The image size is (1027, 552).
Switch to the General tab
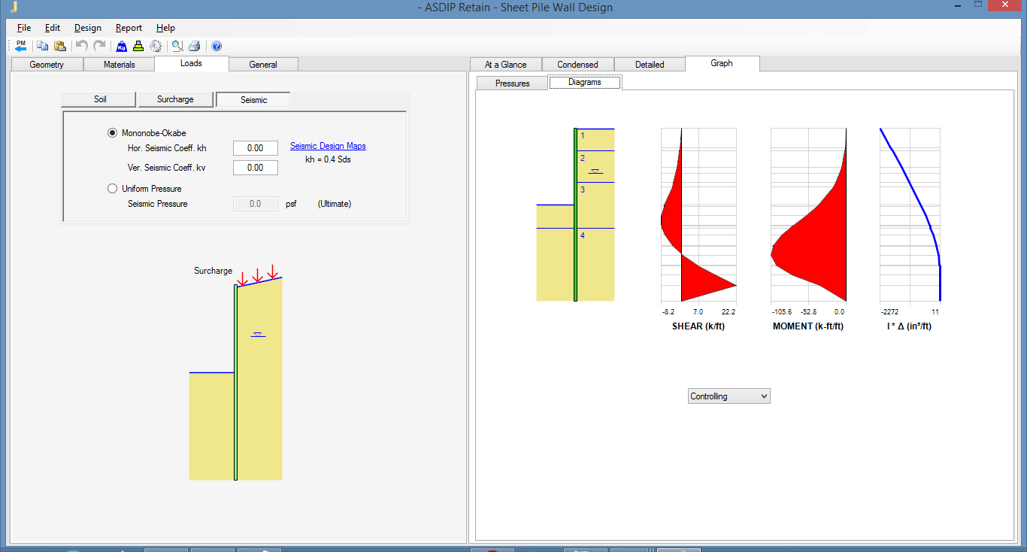(263, 65)
